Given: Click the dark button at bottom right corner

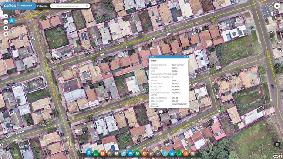Looking at the screenshot, I should click(277, 144).
